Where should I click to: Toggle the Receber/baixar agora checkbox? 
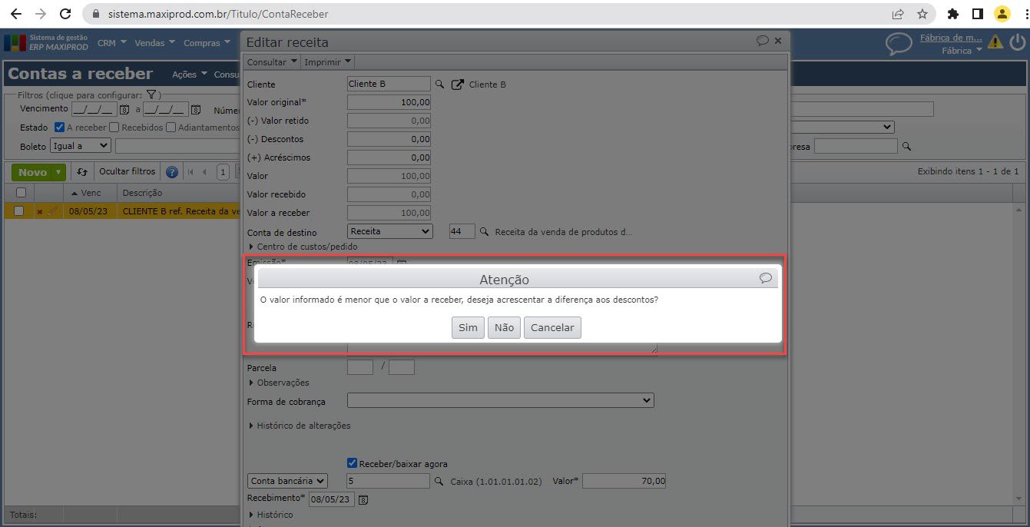[x=352, y=463]
